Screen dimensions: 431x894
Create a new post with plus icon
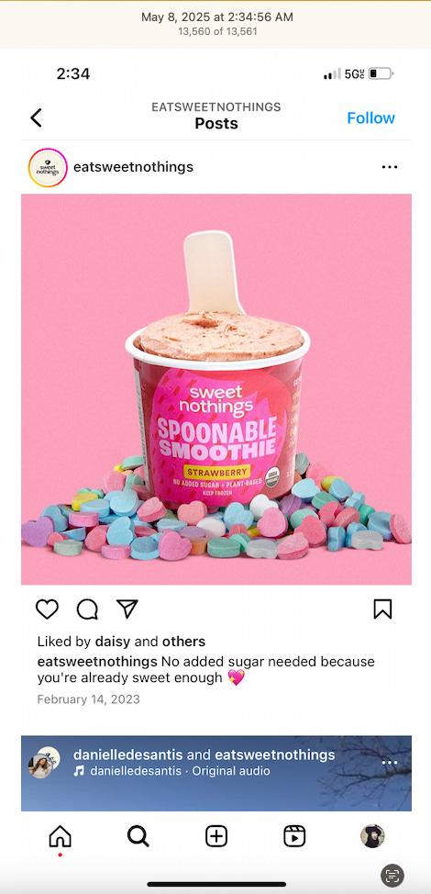[215, 836]
